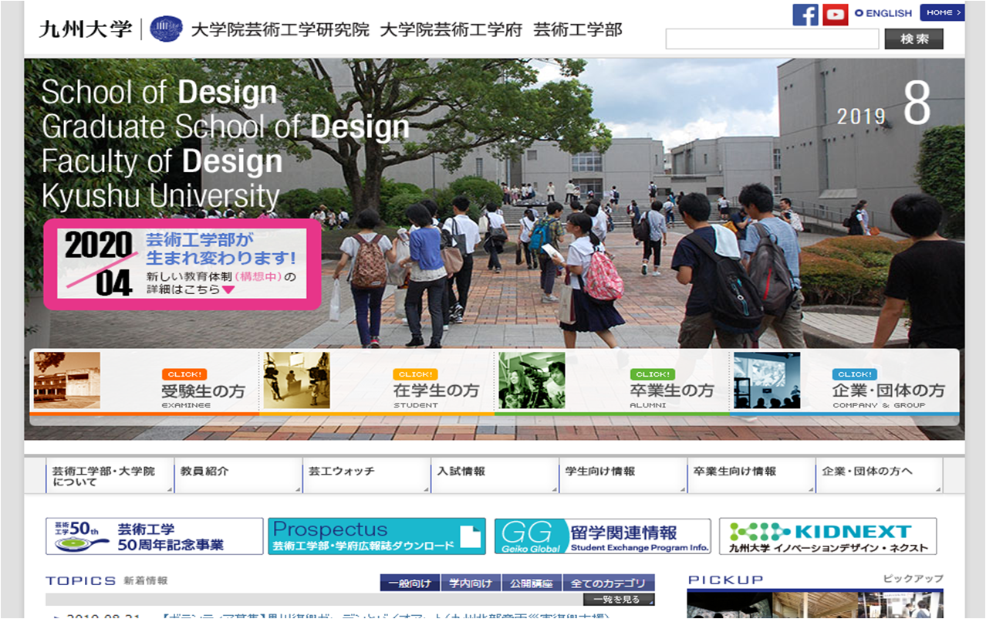The height and width of the screenshot is (619, 986).
Task: Open the pink 2020/04 announcement banner
Action: coord(182,264)
